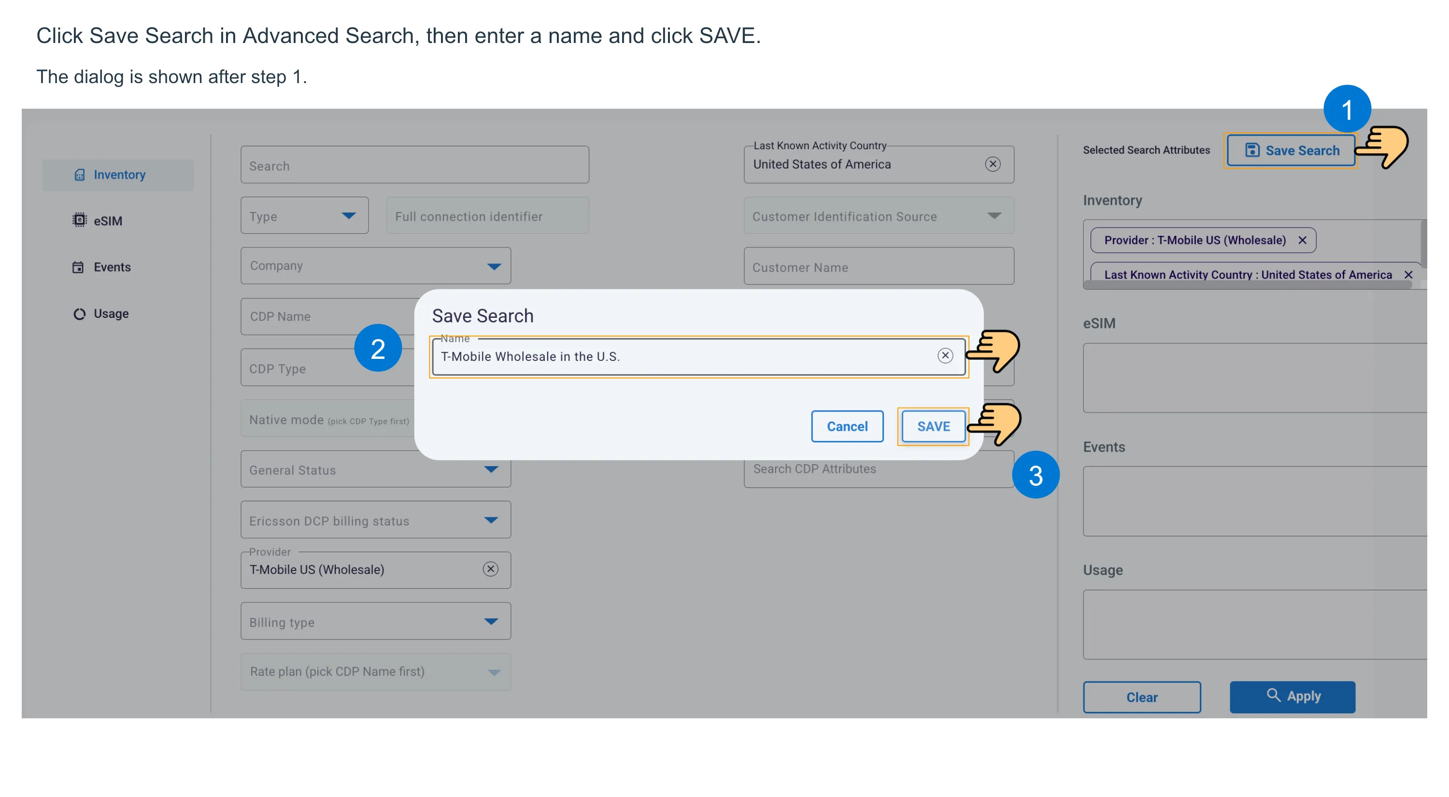Screen dimensions: 1449x797
Task: Open the Billing type dropdown
Action: (376, 622)
